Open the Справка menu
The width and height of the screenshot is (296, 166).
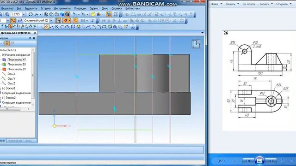[x=117, y=8]
